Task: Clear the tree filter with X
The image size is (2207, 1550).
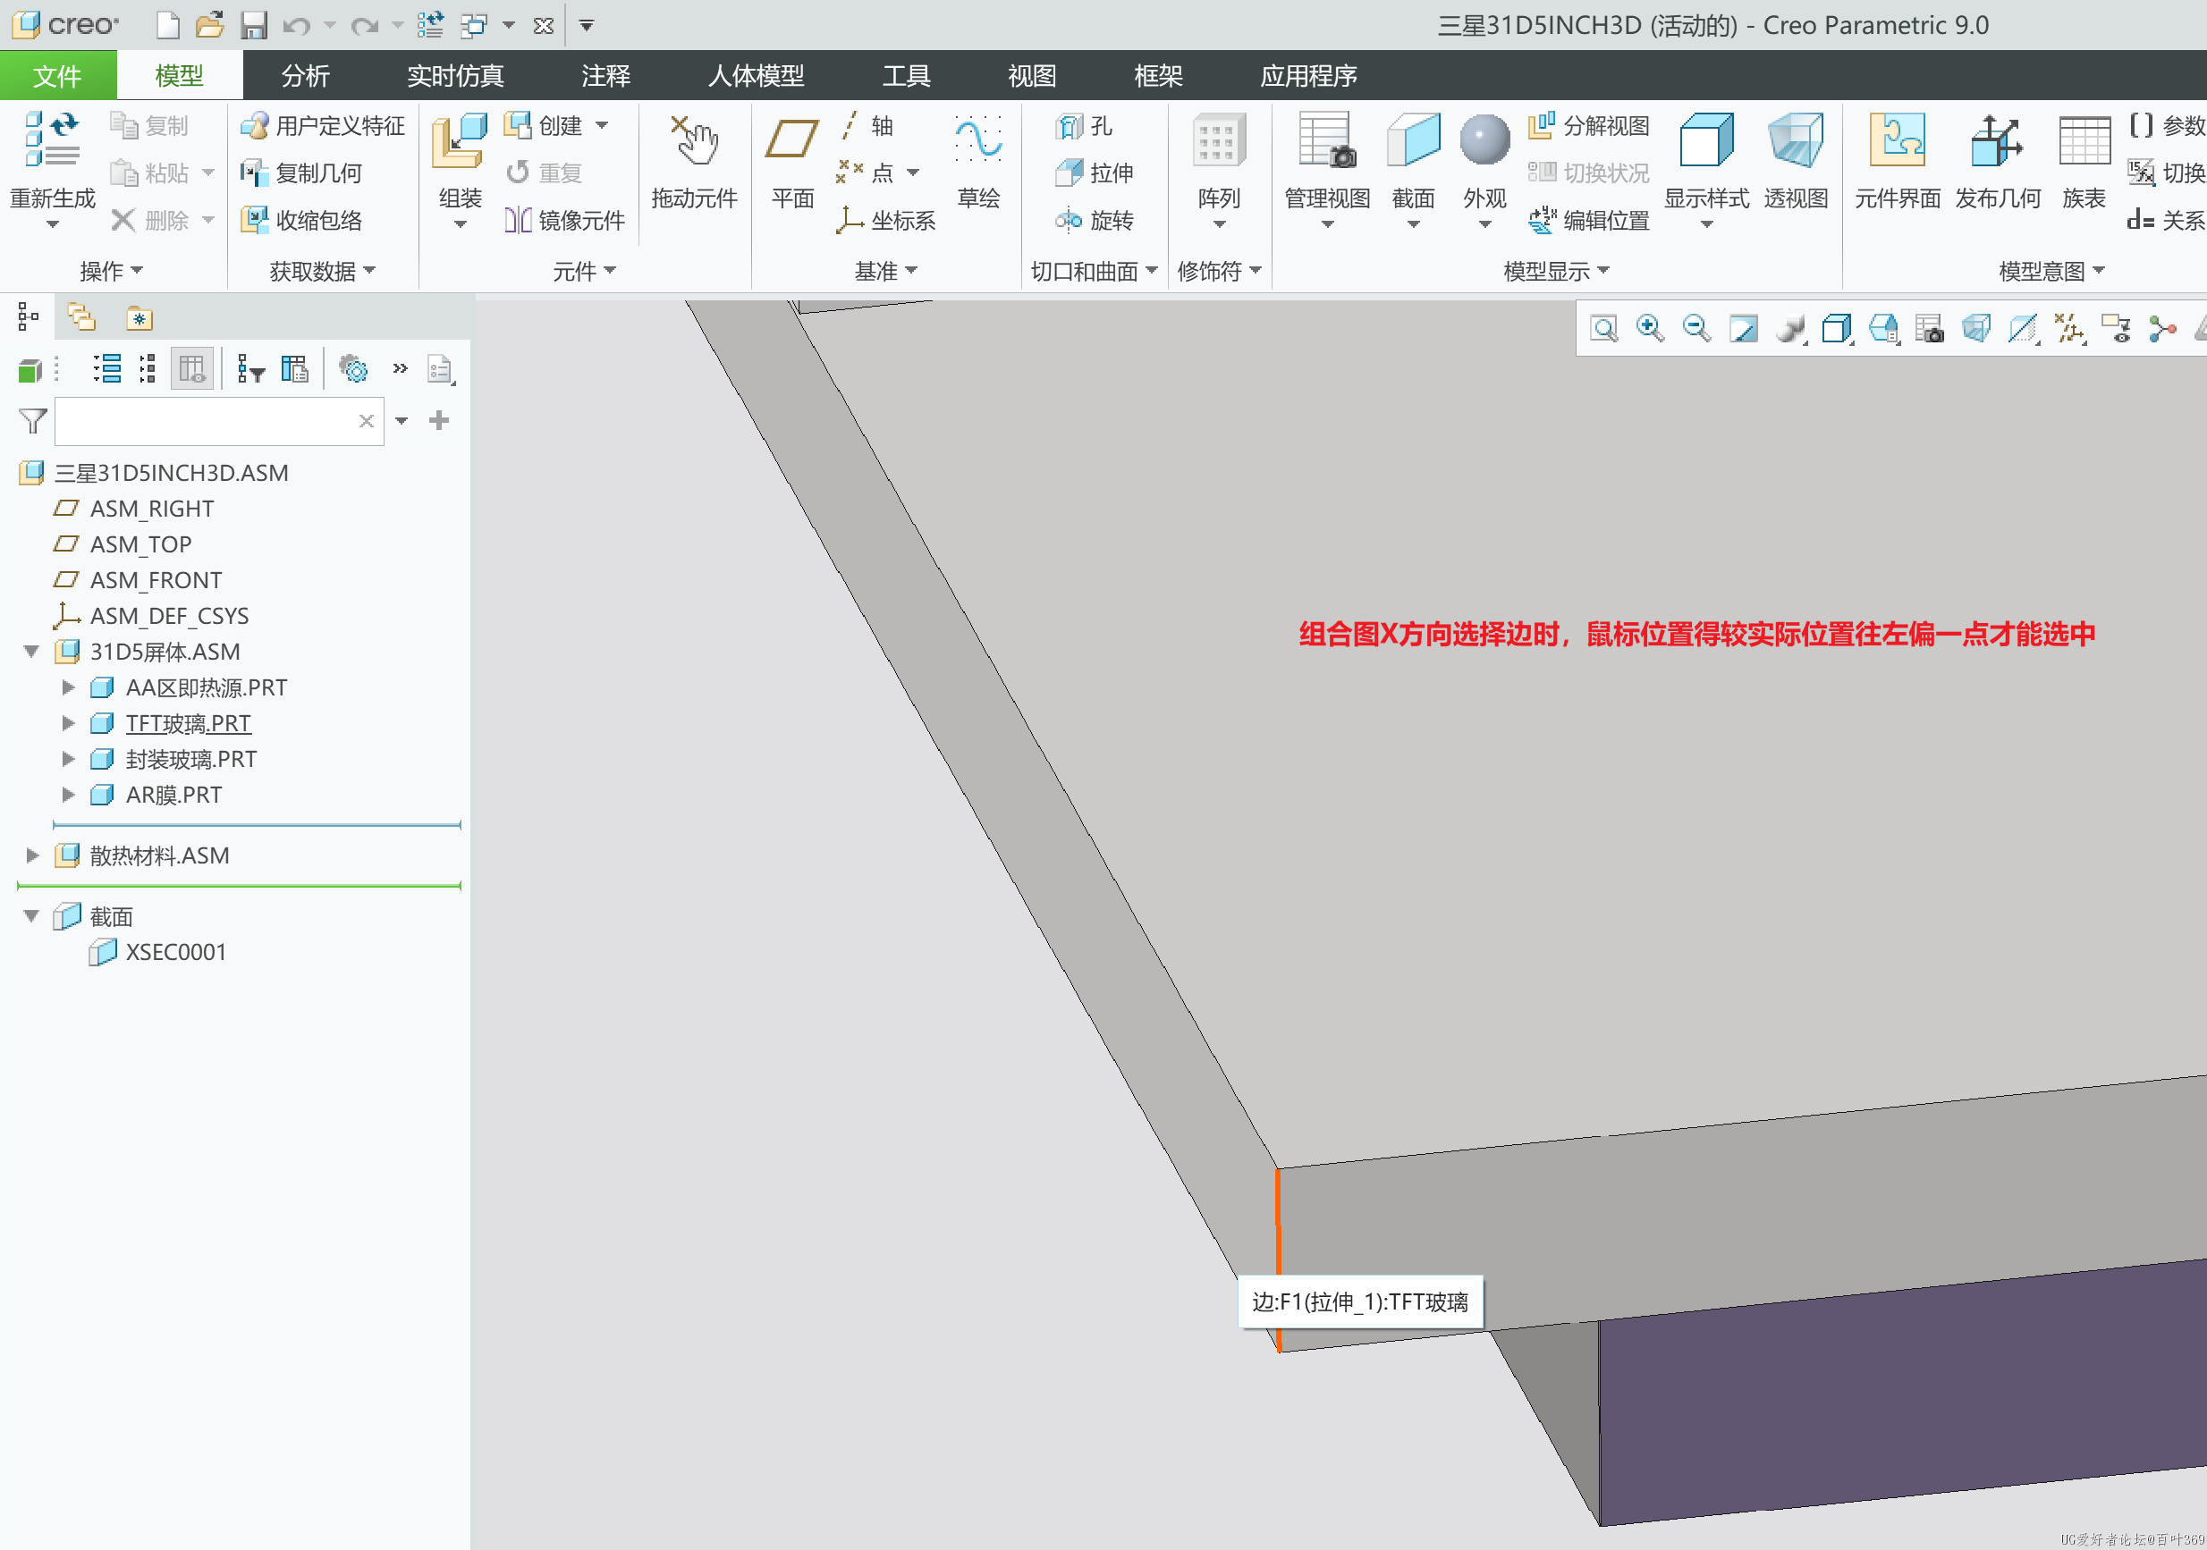Action: coord(367,421)
